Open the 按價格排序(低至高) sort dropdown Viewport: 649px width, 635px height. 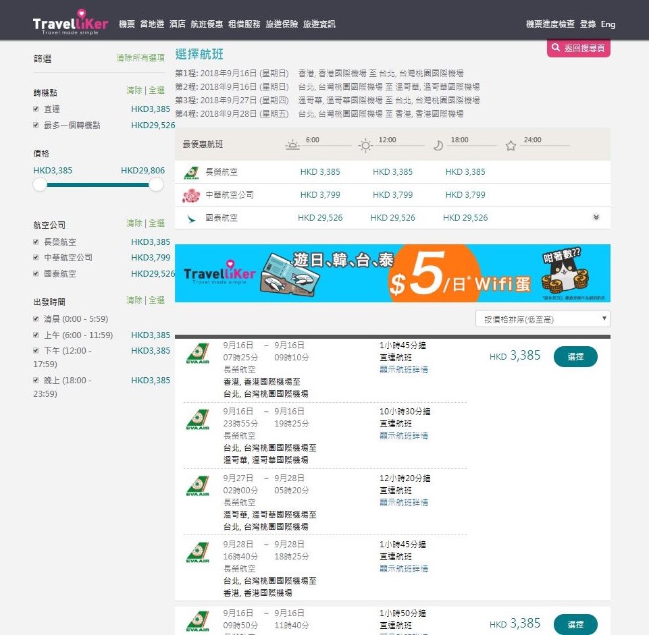(542, 319)
